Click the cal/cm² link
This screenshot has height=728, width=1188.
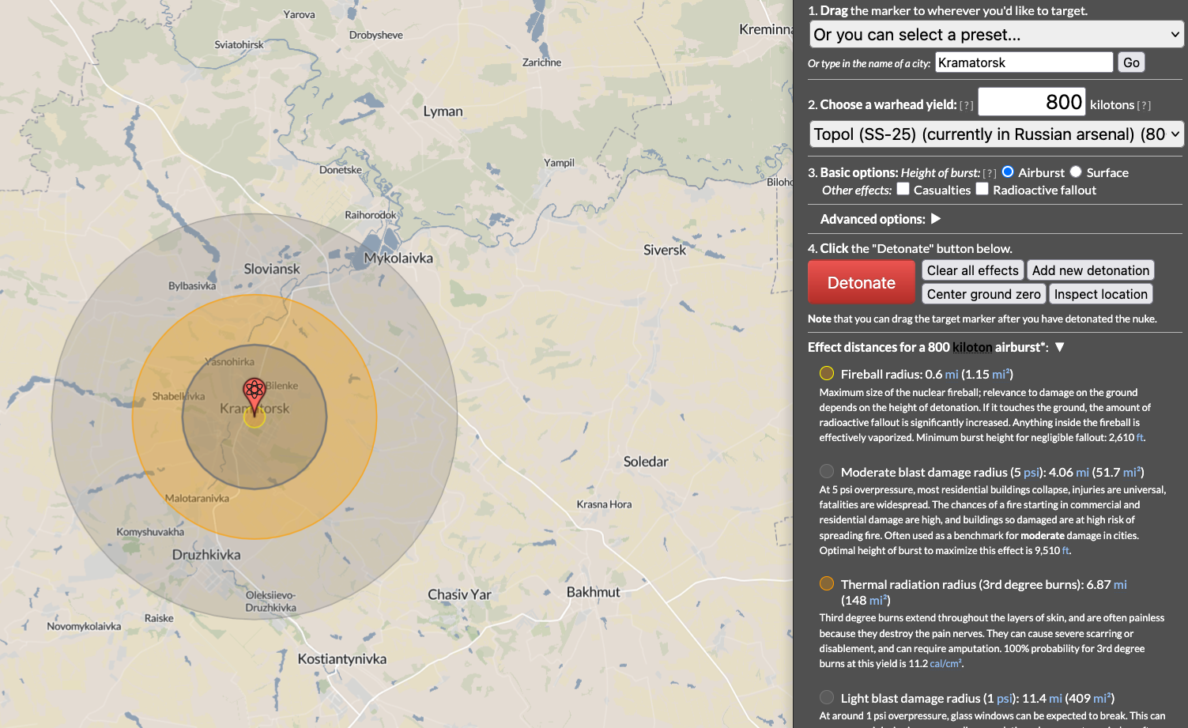click(x=945, y=664)
